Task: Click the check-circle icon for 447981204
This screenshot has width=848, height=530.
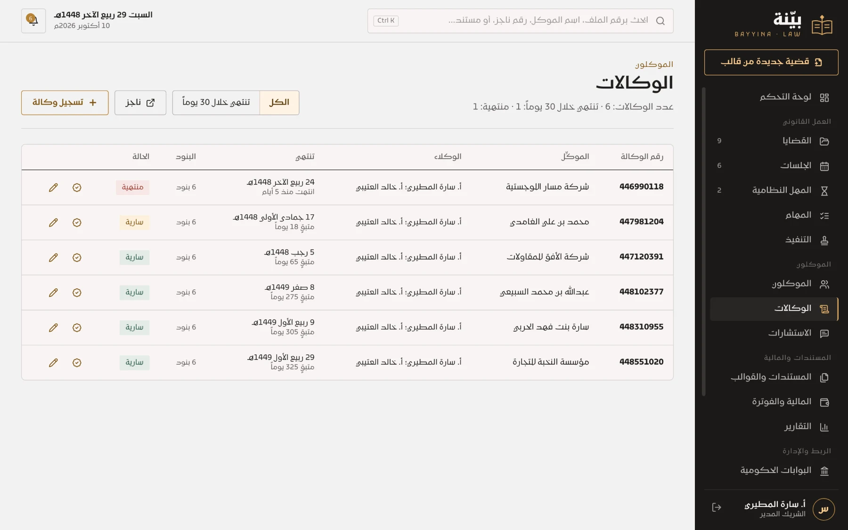Action: tap(77, 222)
